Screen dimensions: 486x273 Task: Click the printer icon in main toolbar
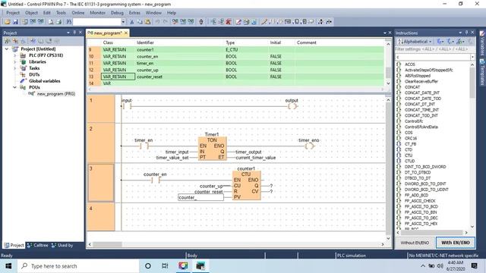(59, 22)
